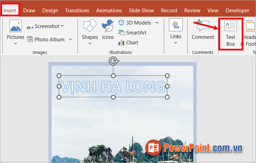Click the right-middle handle of the title box
Image resolution: width=256 pixels, height=163 pixels.
click(167, 86)
